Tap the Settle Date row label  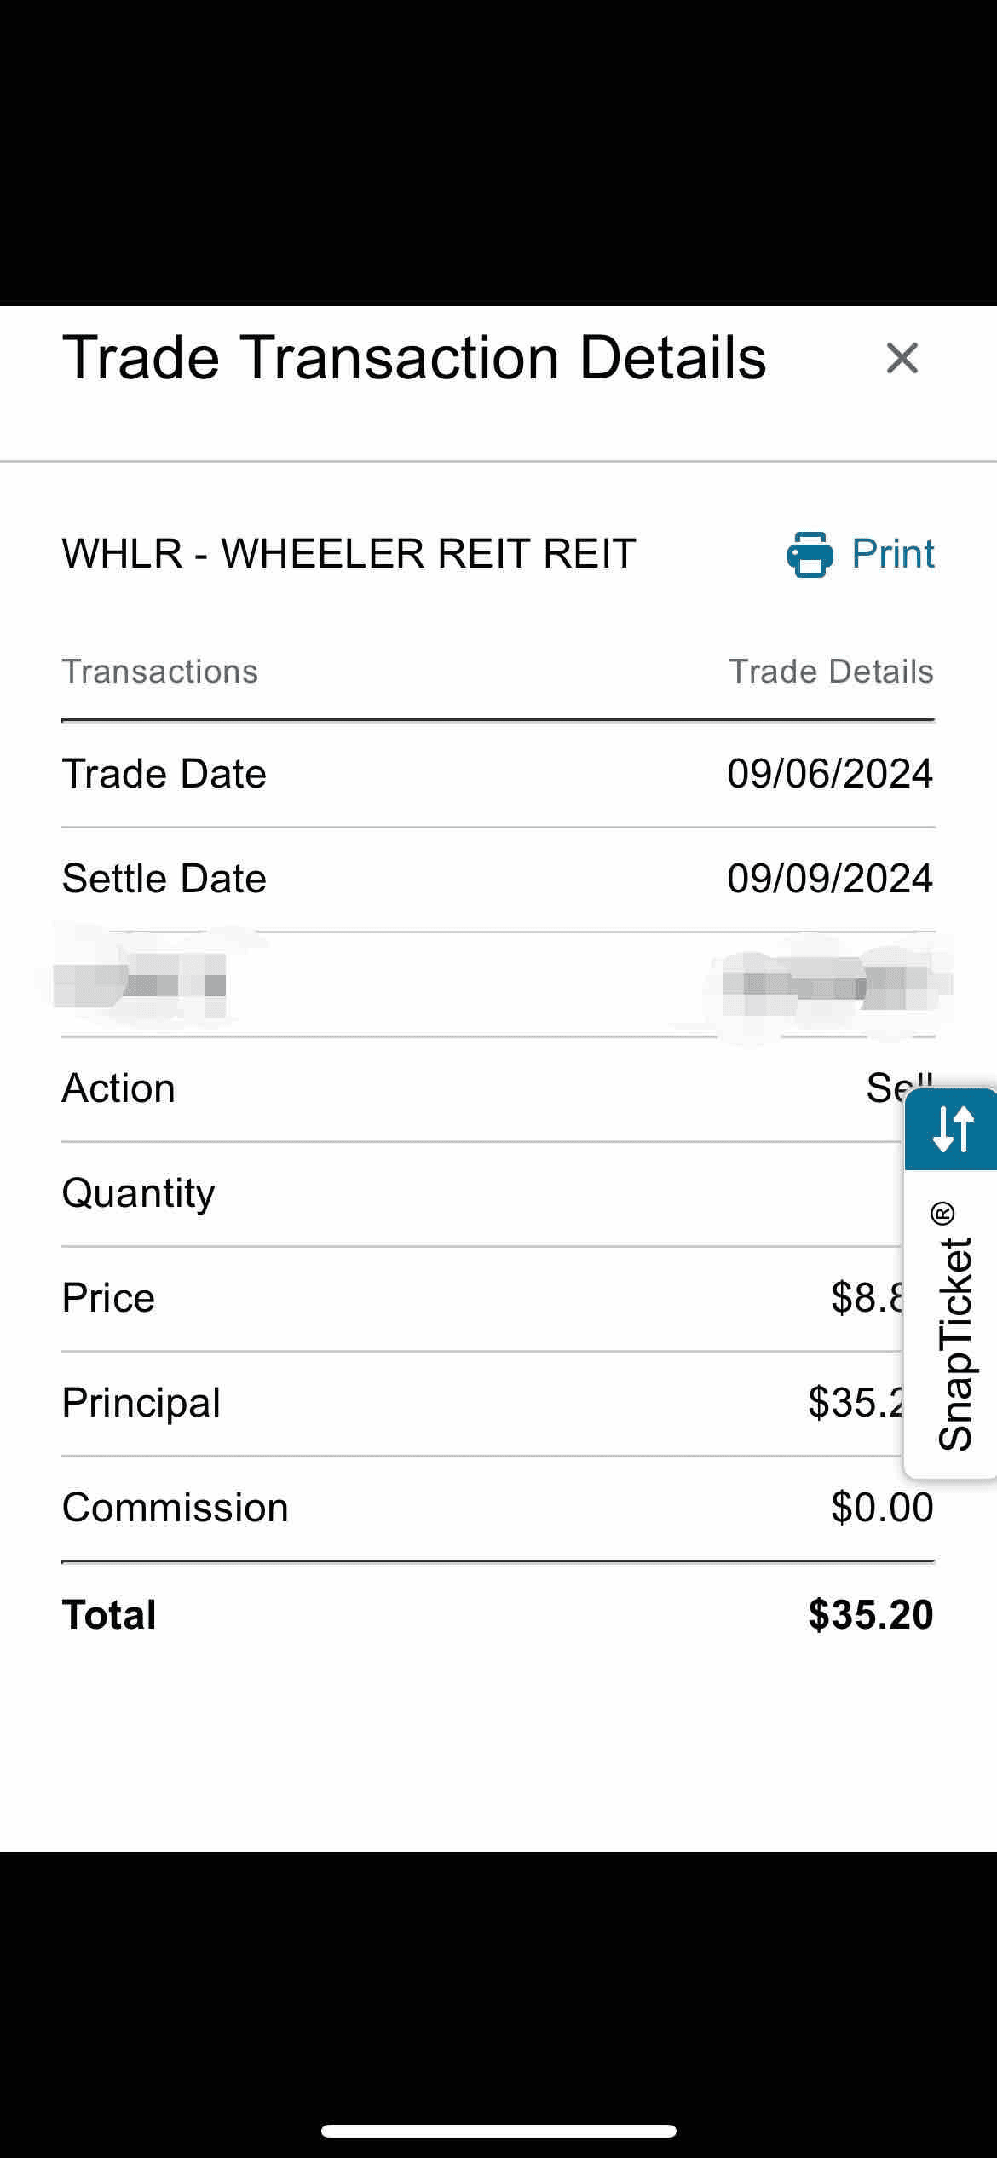[x=164, y=879]
